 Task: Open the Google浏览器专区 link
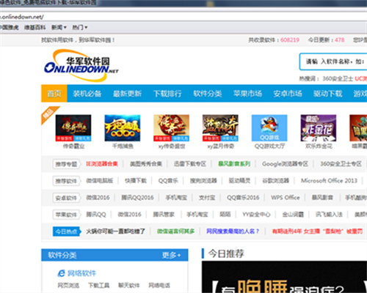tap(285, 164)
